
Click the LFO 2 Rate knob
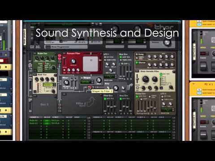[163, 104]
